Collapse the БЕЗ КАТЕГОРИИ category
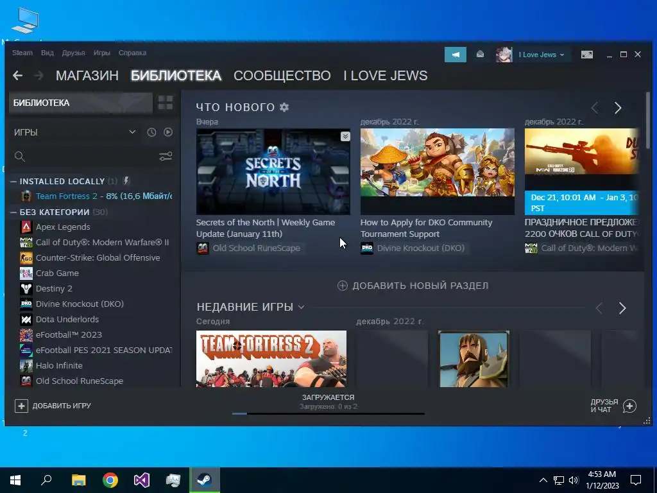This screenshot has width=657, height=493. click(13, 212)
